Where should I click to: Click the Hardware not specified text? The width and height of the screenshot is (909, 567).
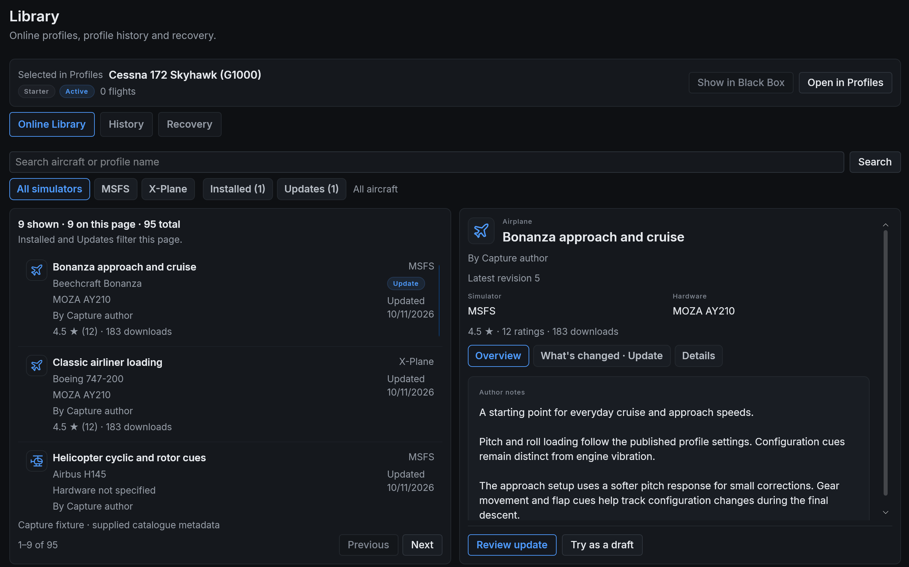pyautogui.click(x=104, y=490)
